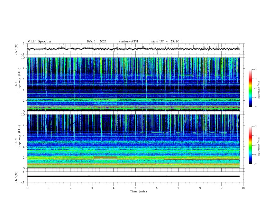Click the "5" minute time tick label
274x211 pixels.
pyautogui.click(x=135, y=188)
